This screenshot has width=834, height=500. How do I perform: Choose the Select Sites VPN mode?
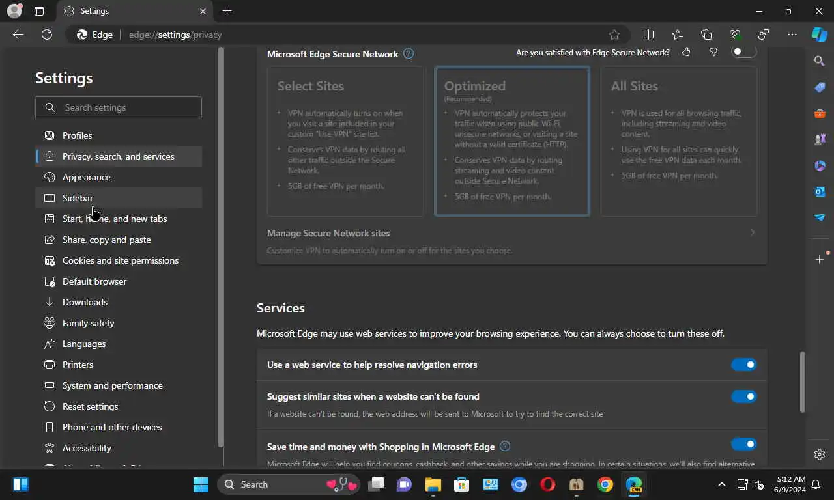pyautogui.click(x=345, y=141)
